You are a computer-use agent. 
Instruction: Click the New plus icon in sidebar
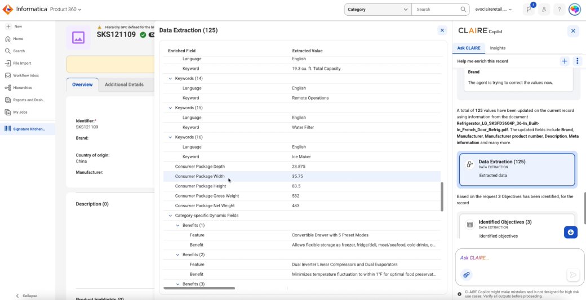(8, 26)
